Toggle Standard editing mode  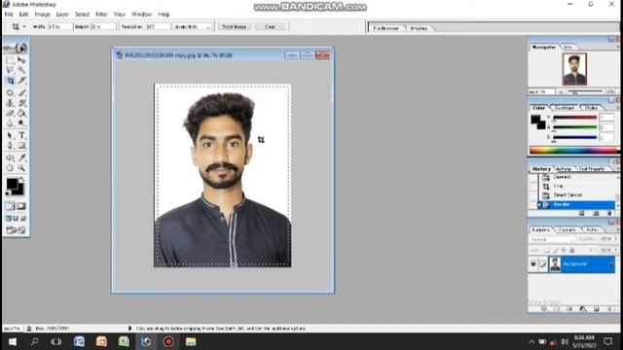click(10, 206)
